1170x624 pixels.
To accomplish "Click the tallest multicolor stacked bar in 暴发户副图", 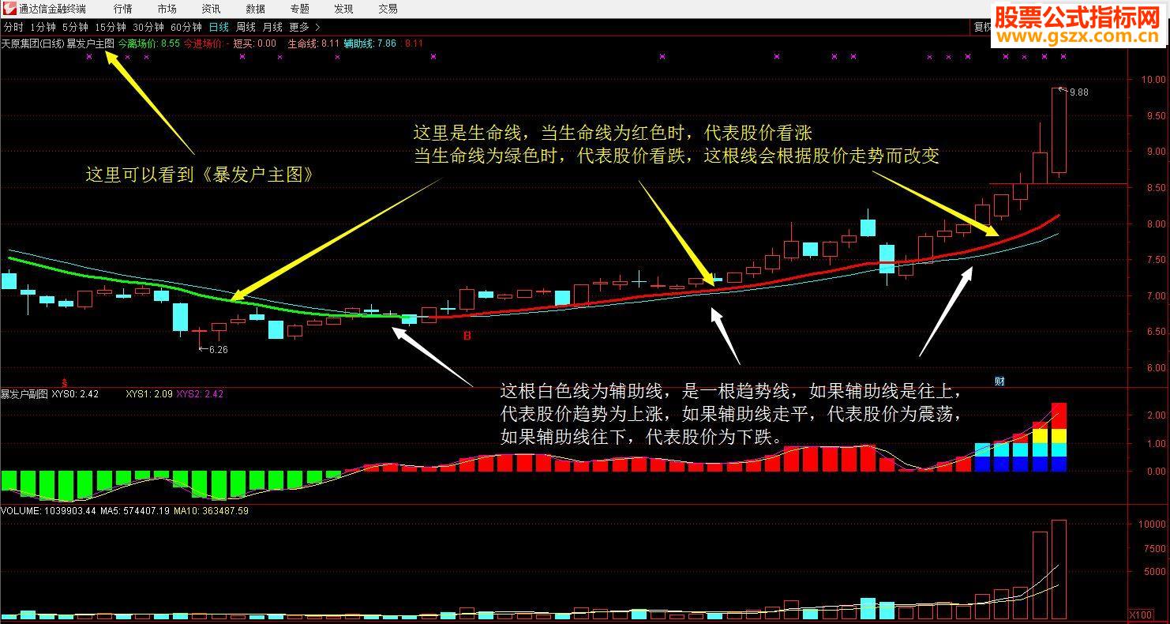I will tap(1059, 437).
